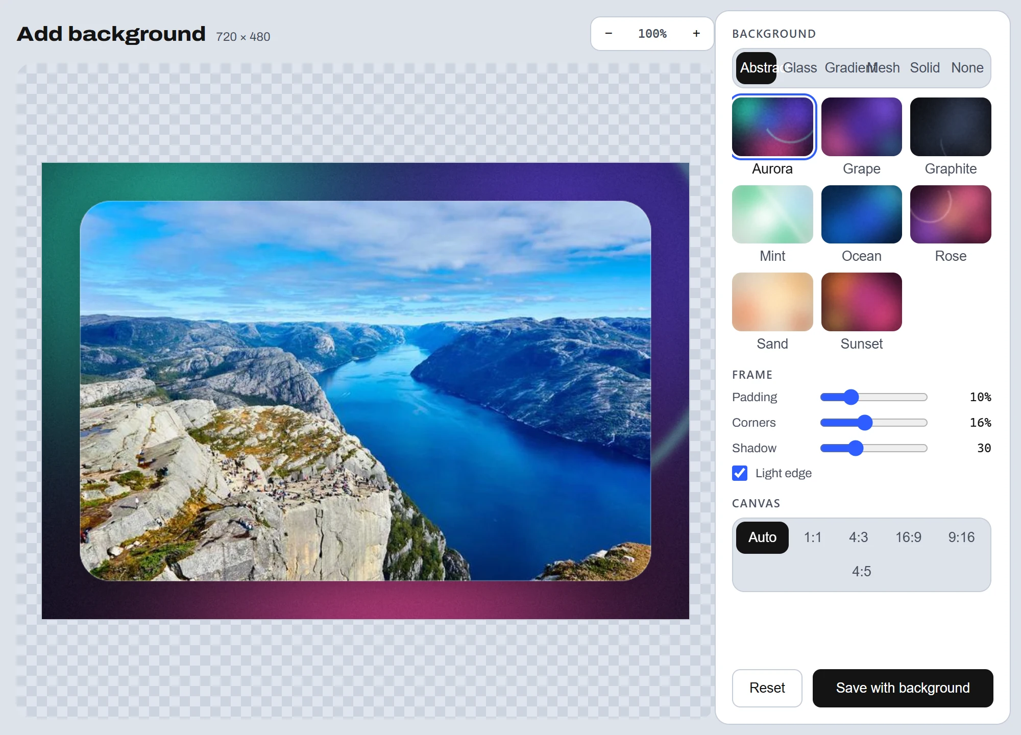Zoom in with the plus button
Image resolution: width=1021 pixels, height=735 pixels.
click(696, 34)
